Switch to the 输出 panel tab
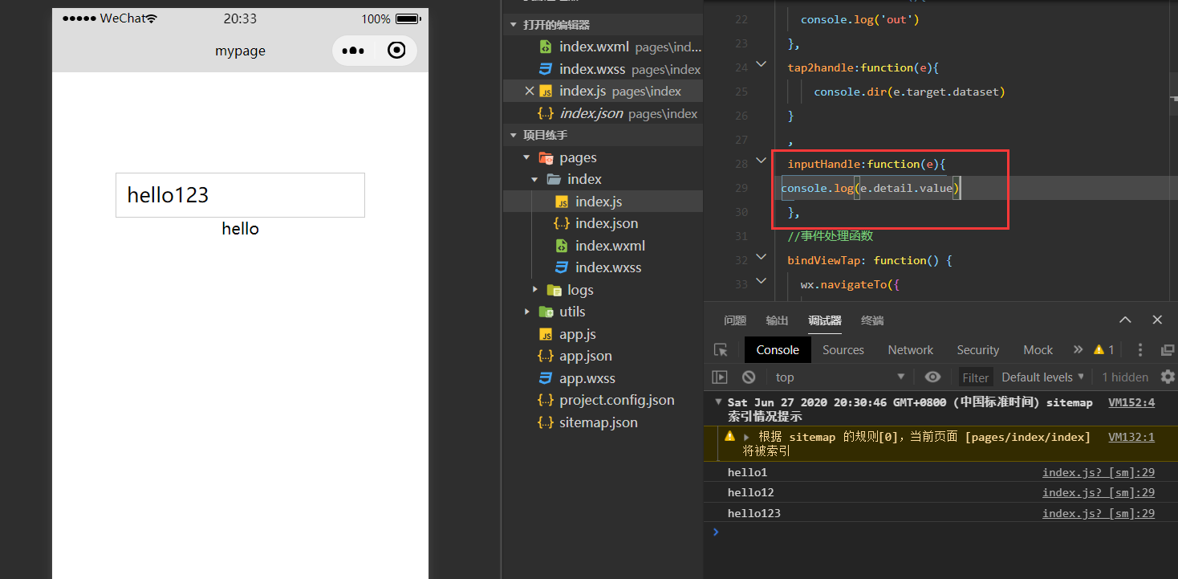This screenshot has width=1178, height=579. tap(777, 320)
